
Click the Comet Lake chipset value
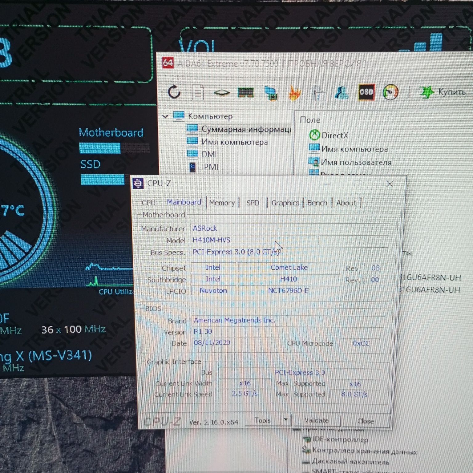[289, 267]
